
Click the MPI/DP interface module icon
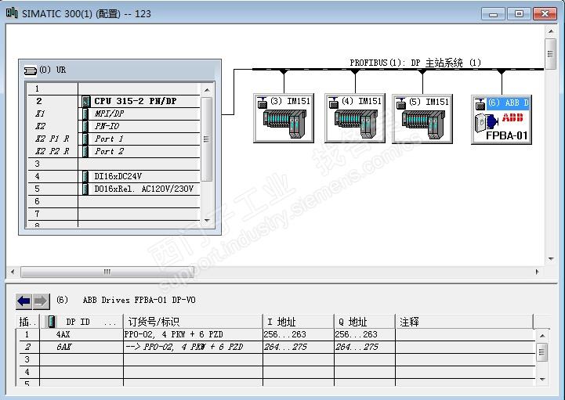click(x=85, y=114)
